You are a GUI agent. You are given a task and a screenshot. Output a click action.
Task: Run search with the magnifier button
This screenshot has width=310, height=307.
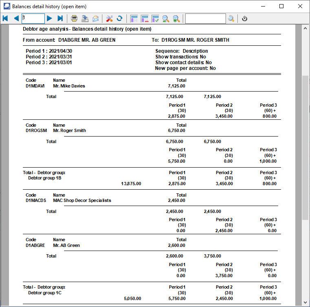pos(231,18)
